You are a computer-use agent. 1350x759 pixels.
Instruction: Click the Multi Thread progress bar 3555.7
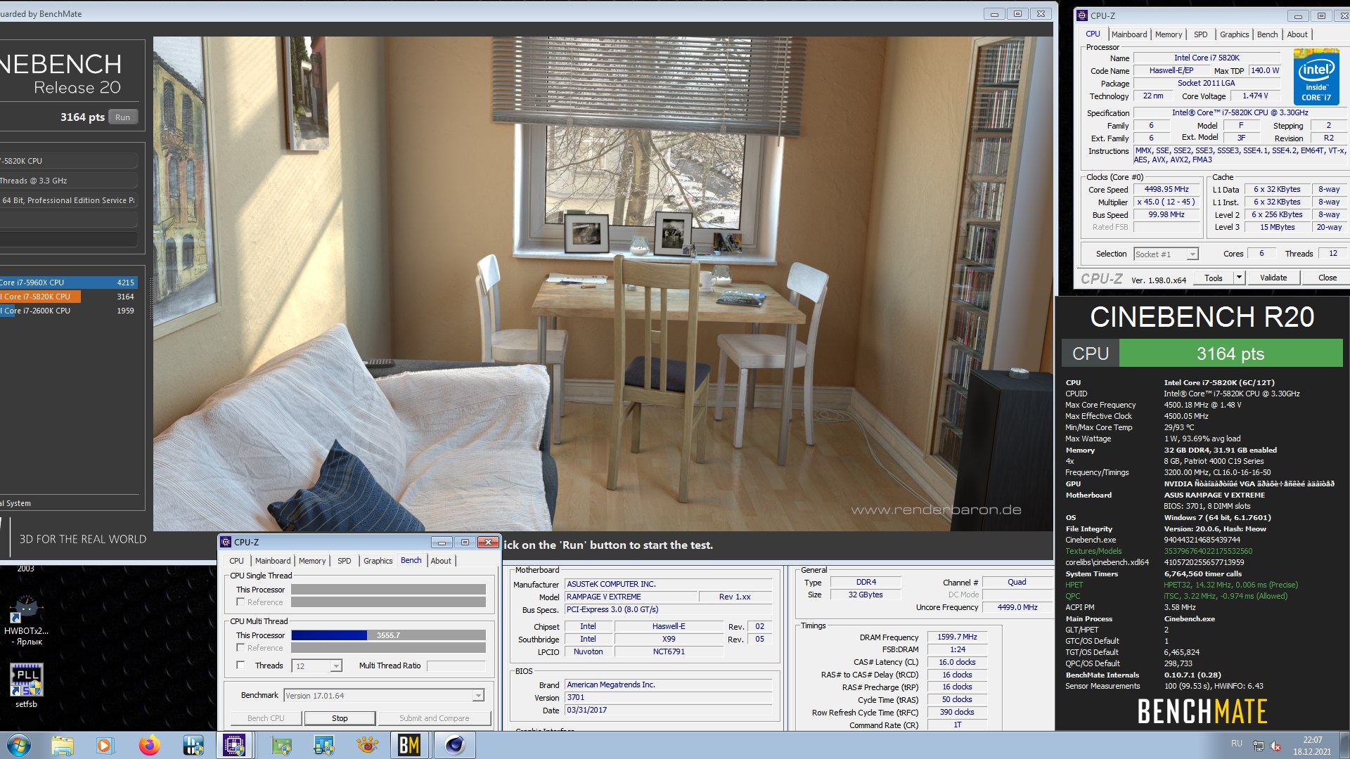(x=388, y=635)
